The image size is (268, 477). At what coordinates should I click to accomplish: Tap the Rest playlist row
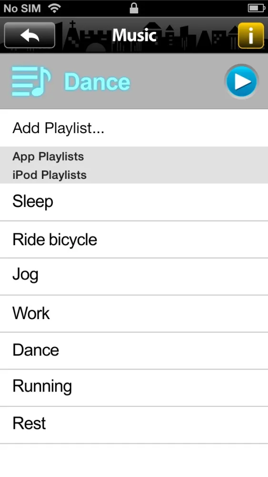(x=134, y=425)
